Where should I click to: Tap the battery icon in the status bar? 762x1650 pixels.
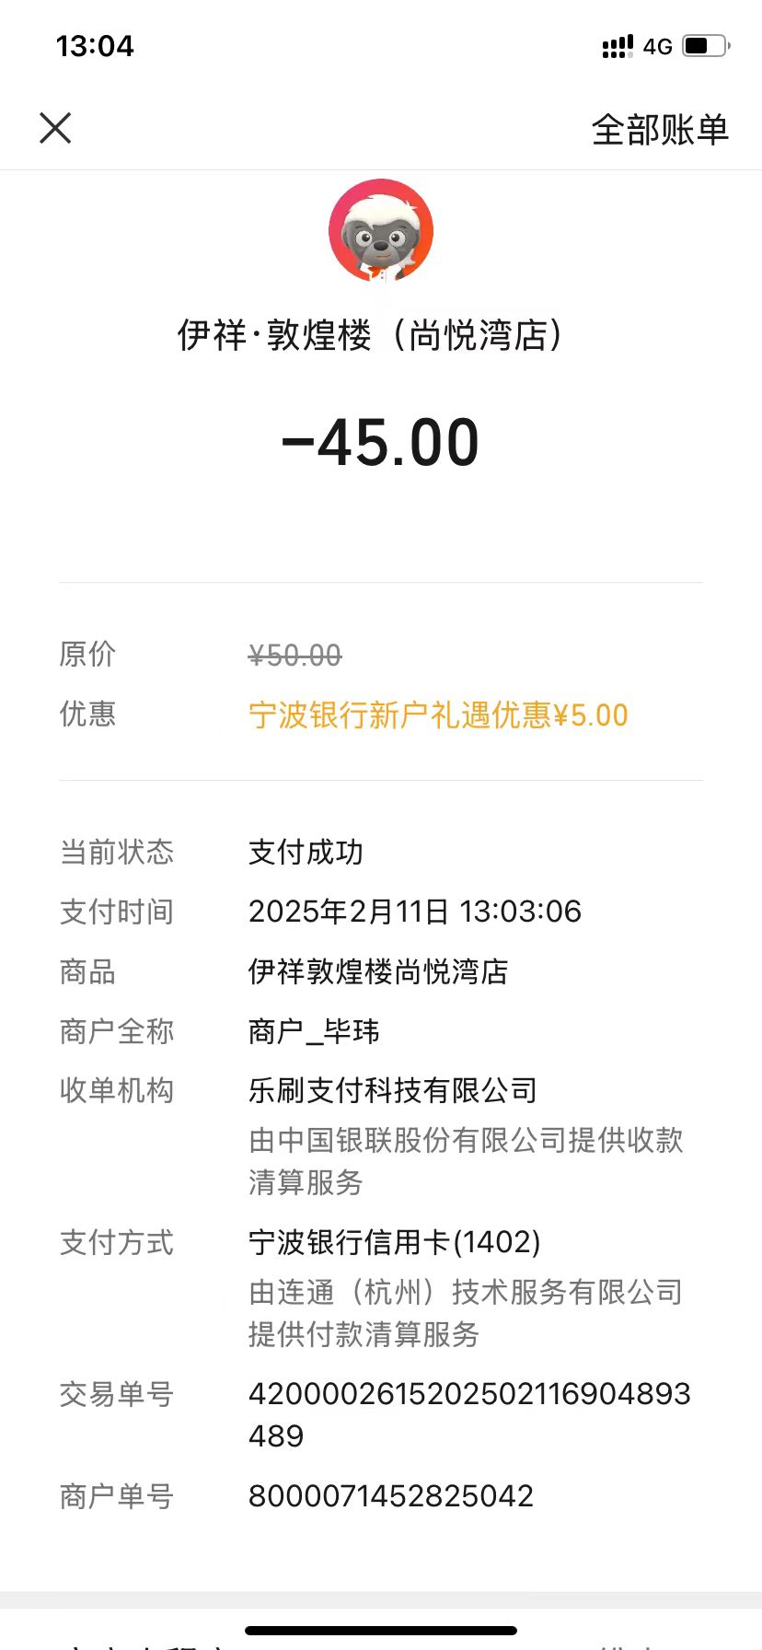click(x=706, y=45)
